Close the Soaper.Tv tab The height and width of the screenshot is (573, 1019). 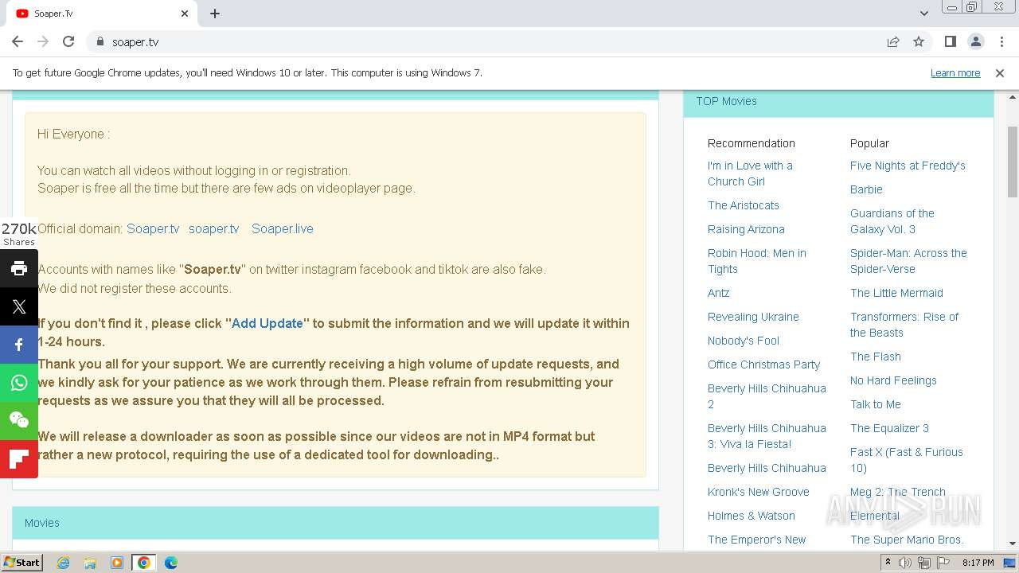point(185,14)
